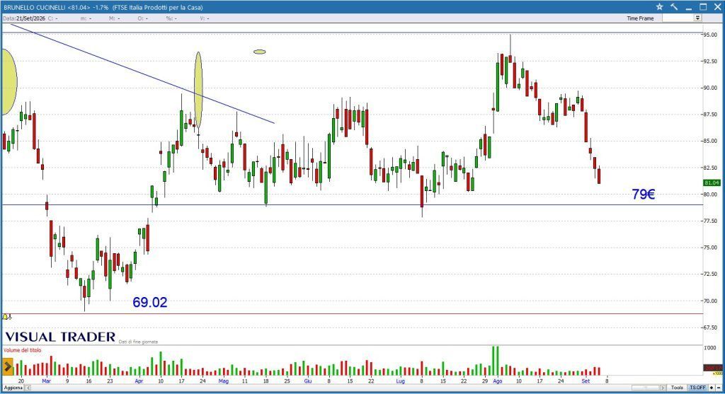Select the tall yellow ellipse near descending trendline
Screen dimensions: 725x394
coord(198,90)
